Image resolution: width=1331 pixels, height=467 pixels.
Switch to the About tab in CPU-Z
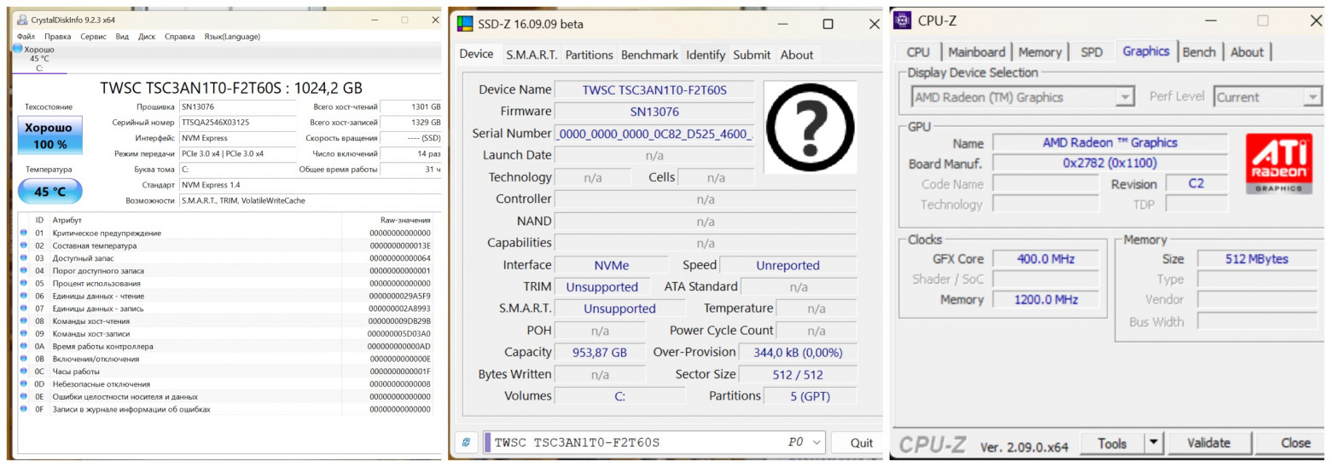pos(1247,52)
